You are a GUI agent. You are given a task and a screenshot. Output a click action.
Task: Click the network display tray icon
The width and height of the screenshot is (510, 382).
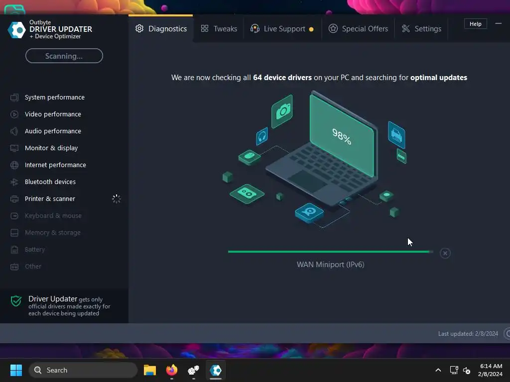coord(454,370)
